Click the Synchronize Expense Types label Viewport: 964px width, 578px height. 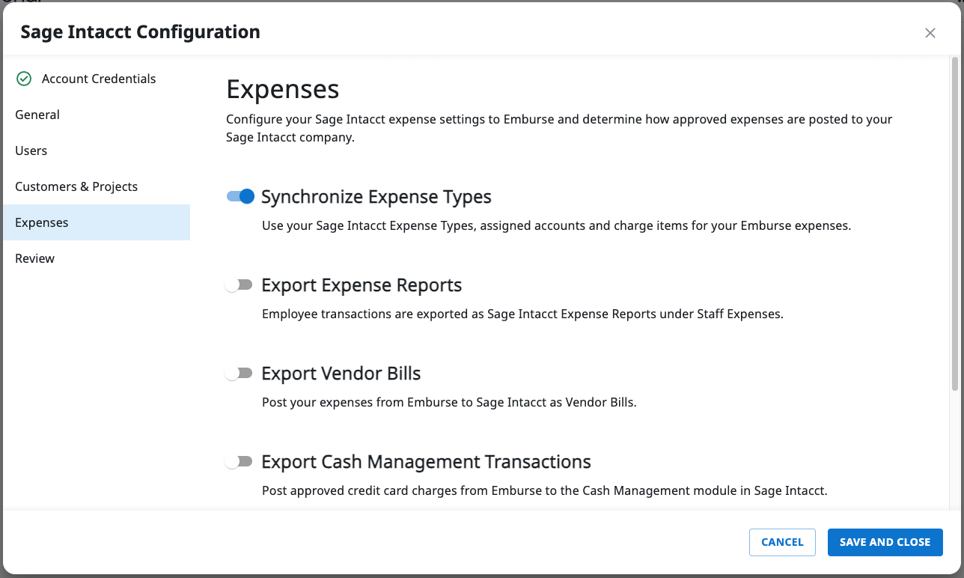click(x=376, y=197)
